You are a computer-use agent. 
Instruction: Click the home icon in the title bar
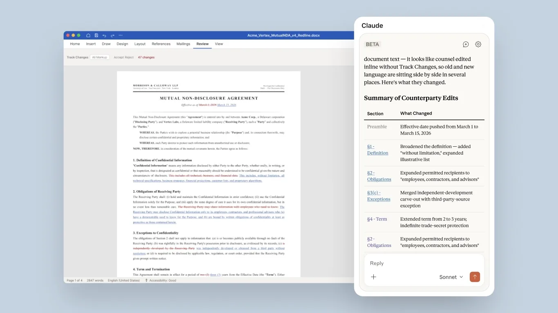[x=88, y=35]
